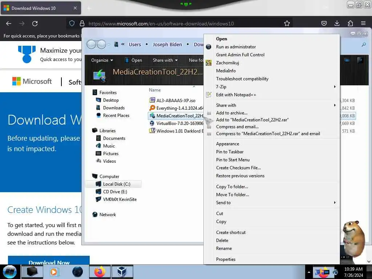Open the Firefox extensions puzzle icon
This screenshot has height=279, width=372.
coord(350,23)
